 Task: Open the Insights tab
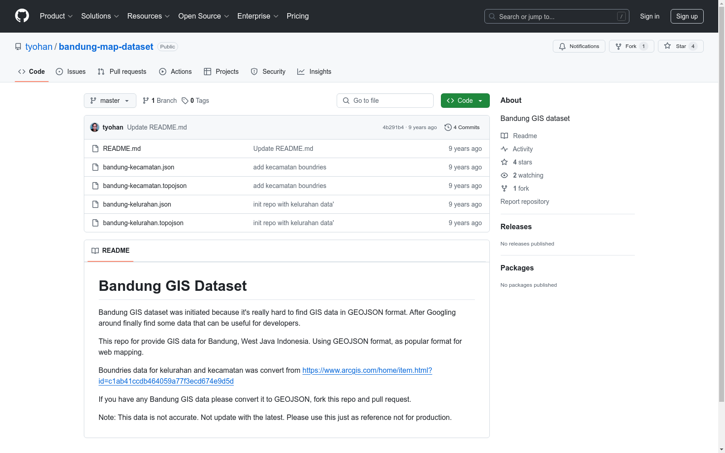pyautogui.click(x=314, y=72)
